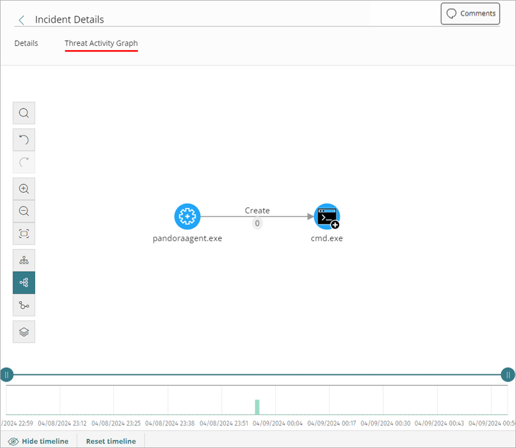This screenshot has width=516, height=448.
Task: Select the cmd.exe process node
Action: [x=326, y=216]
